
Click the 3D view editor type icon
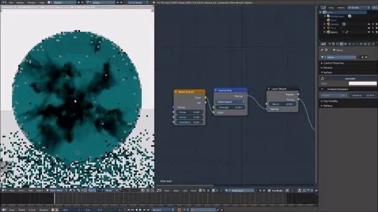point(4,190)
